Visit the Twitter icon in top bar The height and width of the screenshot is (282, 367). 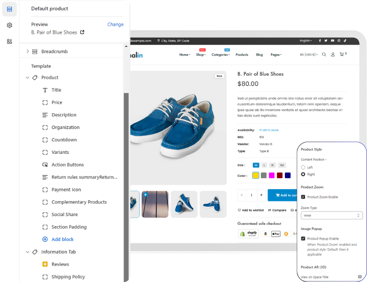pos(326,41)
